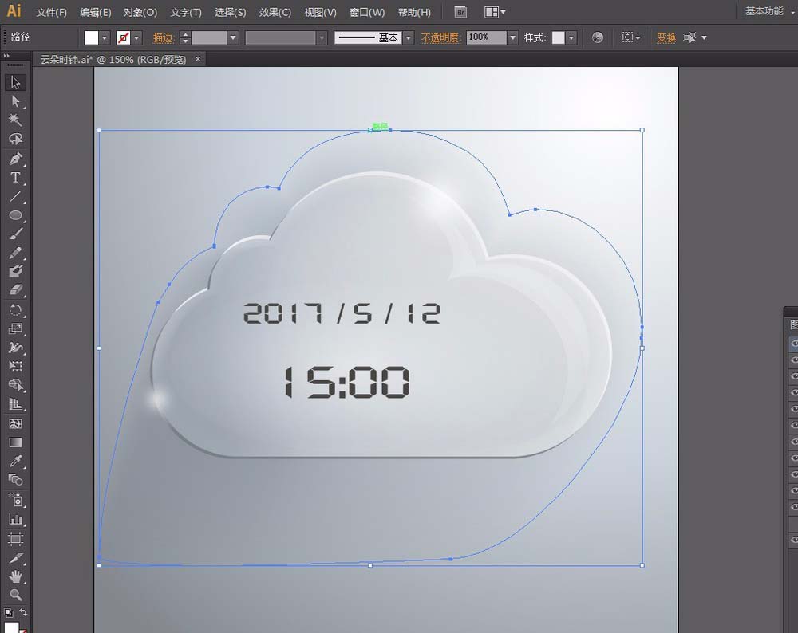798x633 pixels.
Task: Open the 基本功能 workspace switcher
Action: pyautogui.click(x=768, y=11)
